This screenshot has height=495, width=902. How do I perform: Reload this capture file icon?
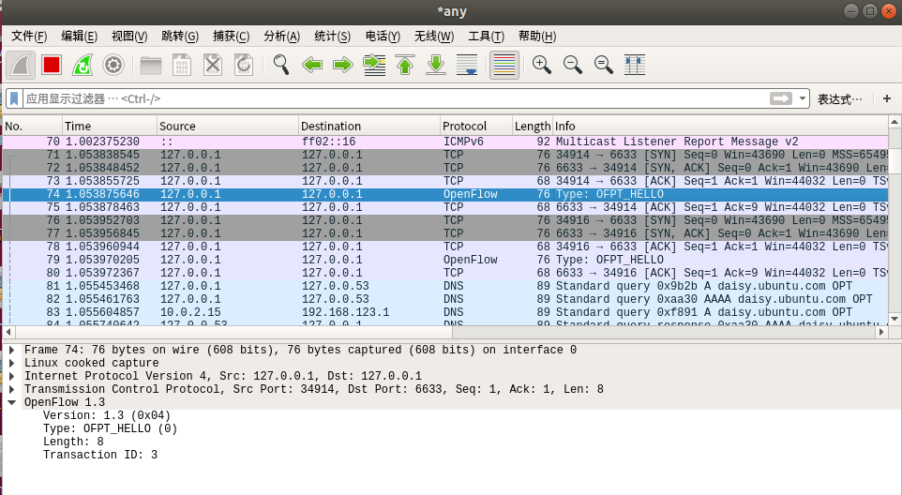pyautogui.click(x=244, y=65)
